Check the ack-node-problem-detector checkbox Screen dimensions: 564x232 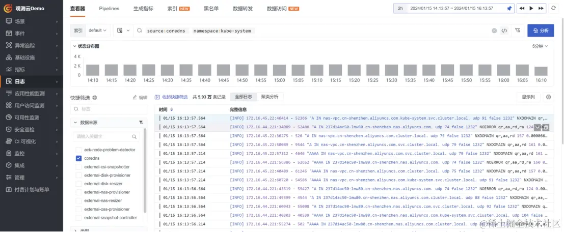[x=79, y=150]
